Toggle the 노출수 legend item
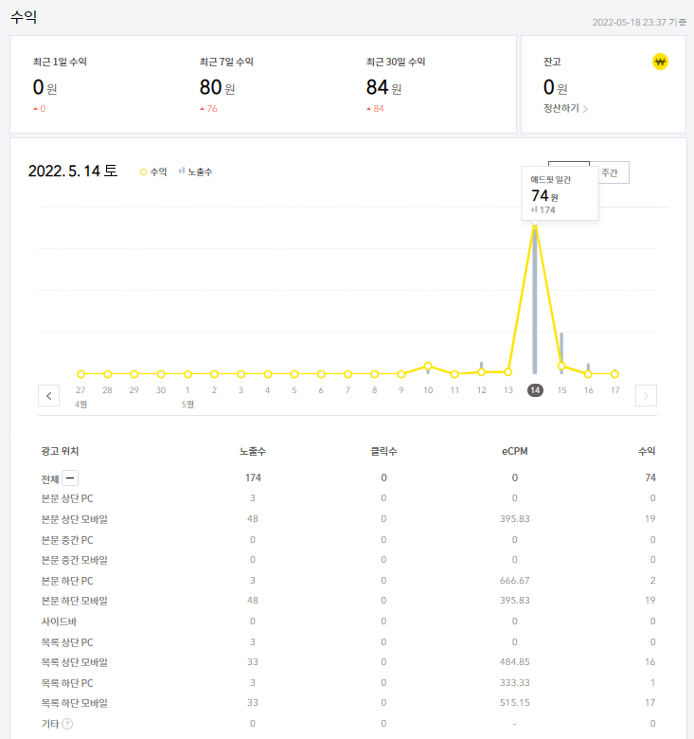 (195, 172)
